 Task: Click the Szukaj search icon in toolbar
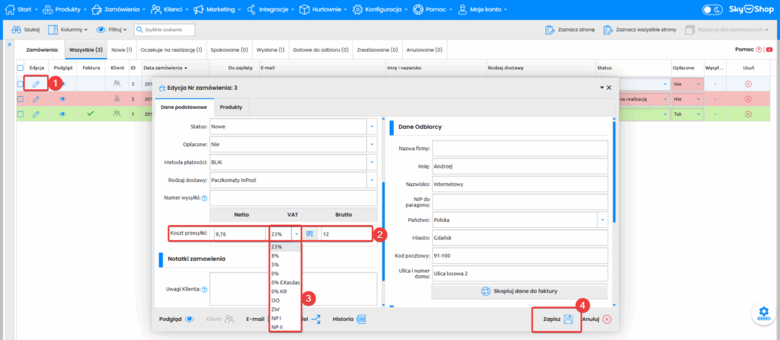pyautogui.click(x=18, y=30)
